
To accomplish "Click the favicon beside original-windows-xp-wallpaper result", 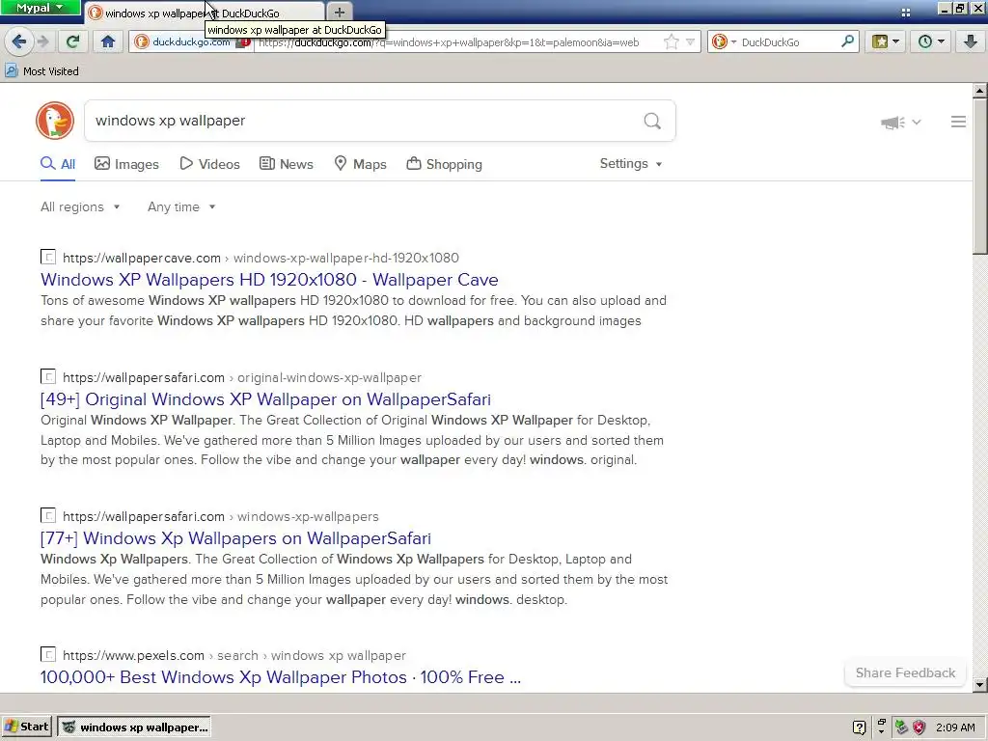I will coord(48,377).
